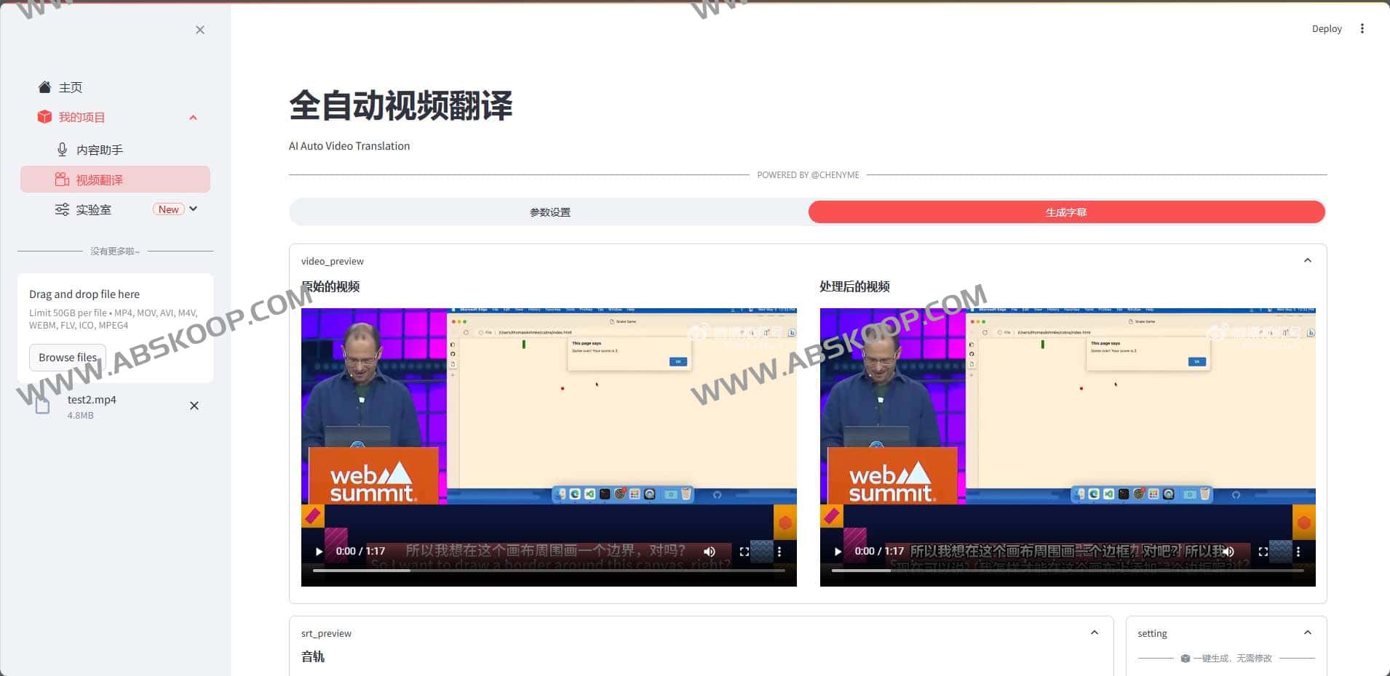Remove test2.mp4 from the upload list
The image size is (1390, 676).
click(x=194, y=406)
